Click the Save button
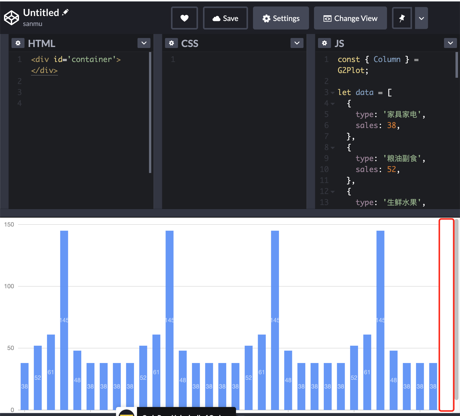 tap(225, 18)
